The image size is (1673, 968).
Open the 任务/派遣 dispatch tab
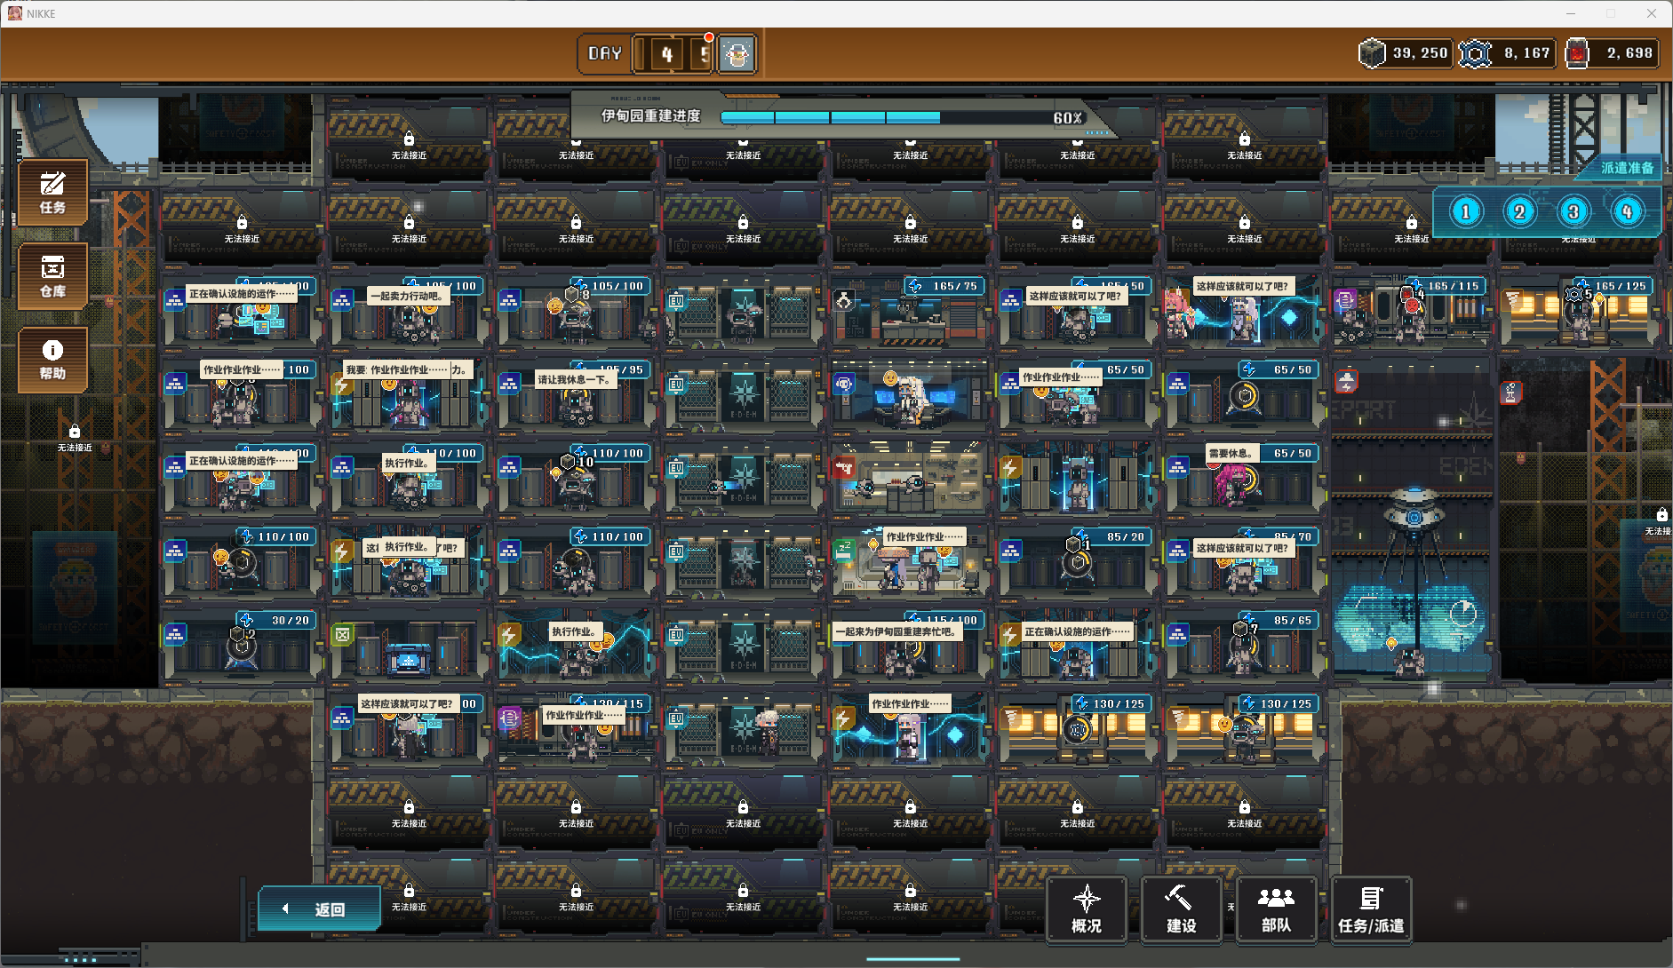tap(1371, 909)
